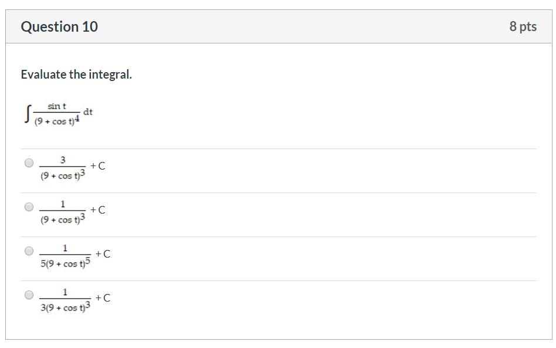The width and height of the screenshot is (556, 348).
Task: Click the +C text beside the first answer
Action: click(x=98, y=165)
